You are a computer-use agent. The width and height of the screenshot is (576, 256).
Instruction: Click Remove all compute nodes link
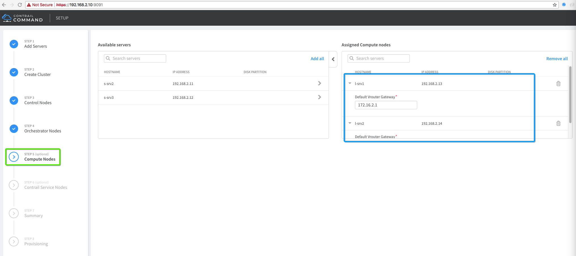point(557,59)
